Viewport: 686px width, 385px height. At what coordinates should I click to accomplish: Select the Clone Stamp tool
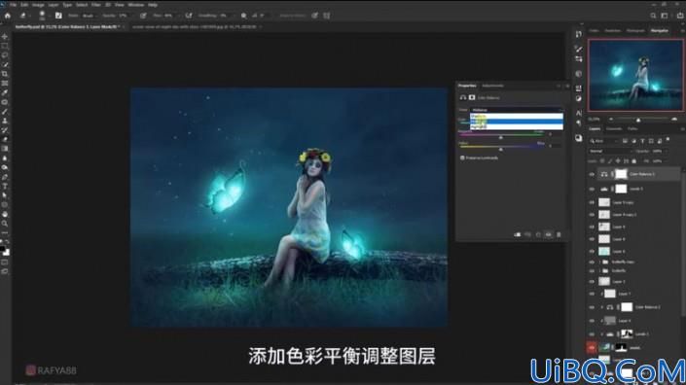5,121
